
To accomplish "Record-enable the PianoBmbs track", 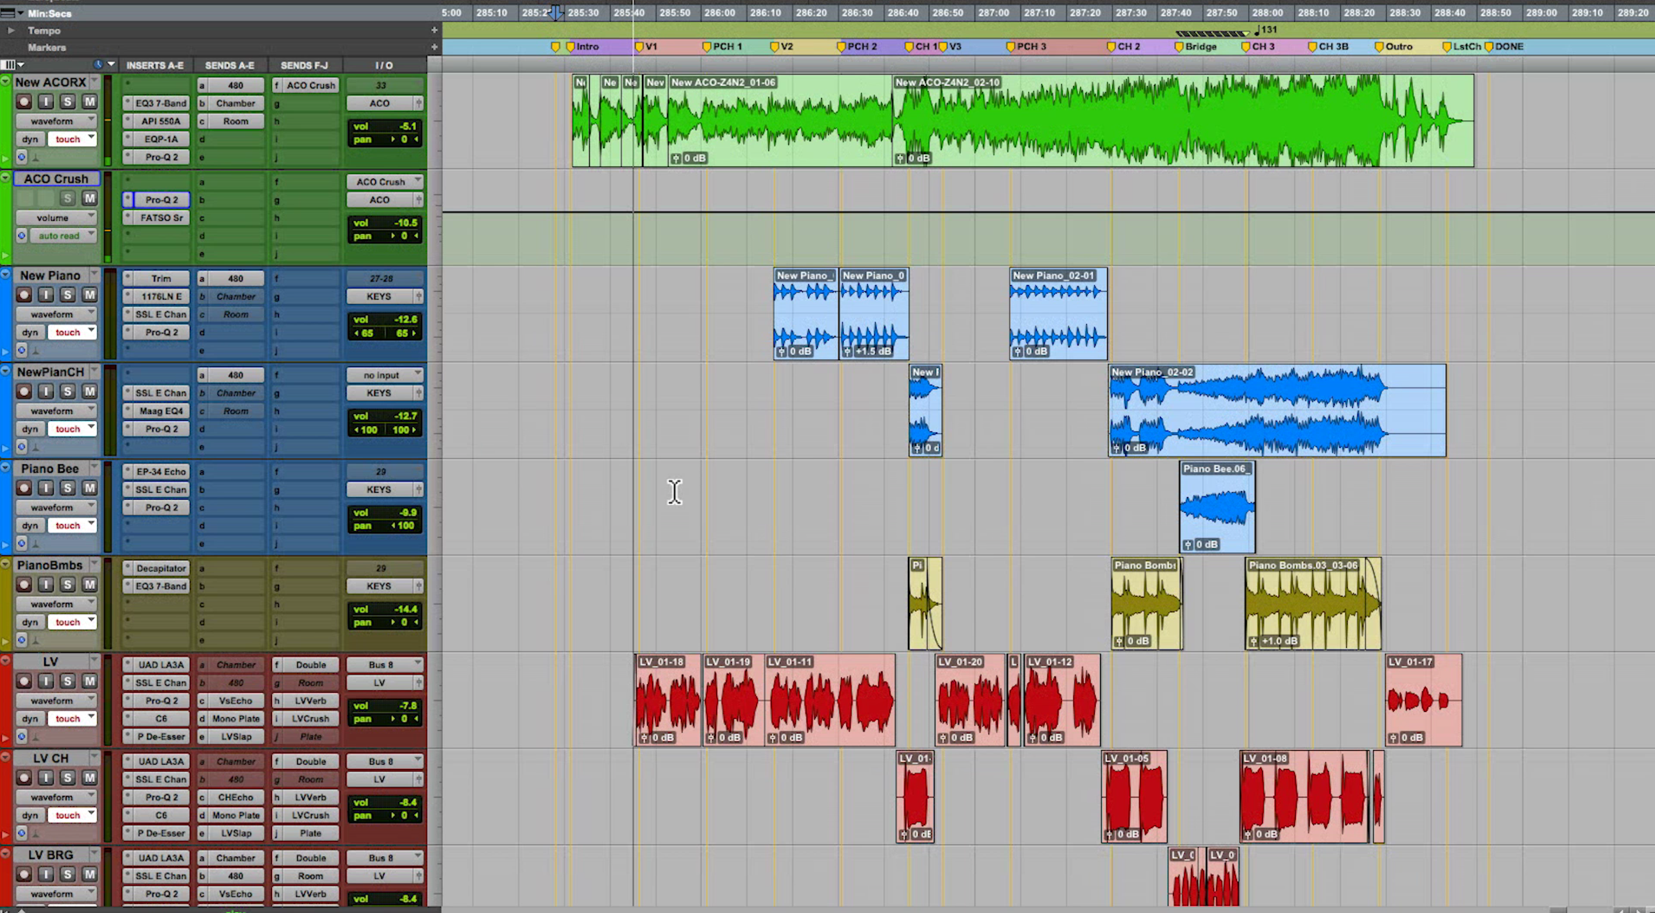I will click(24, 585).
